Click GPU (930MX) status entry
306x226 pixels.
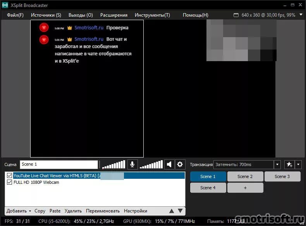click(159, 221)
